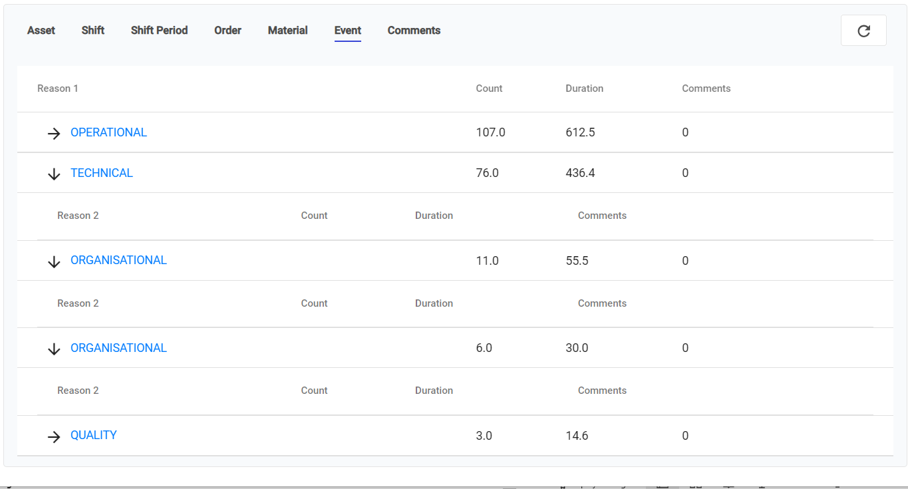The height and width of the screenshot is (489, 908).
Task: Open the OPERATIONAL reason link
Action: tap(108, 132)
